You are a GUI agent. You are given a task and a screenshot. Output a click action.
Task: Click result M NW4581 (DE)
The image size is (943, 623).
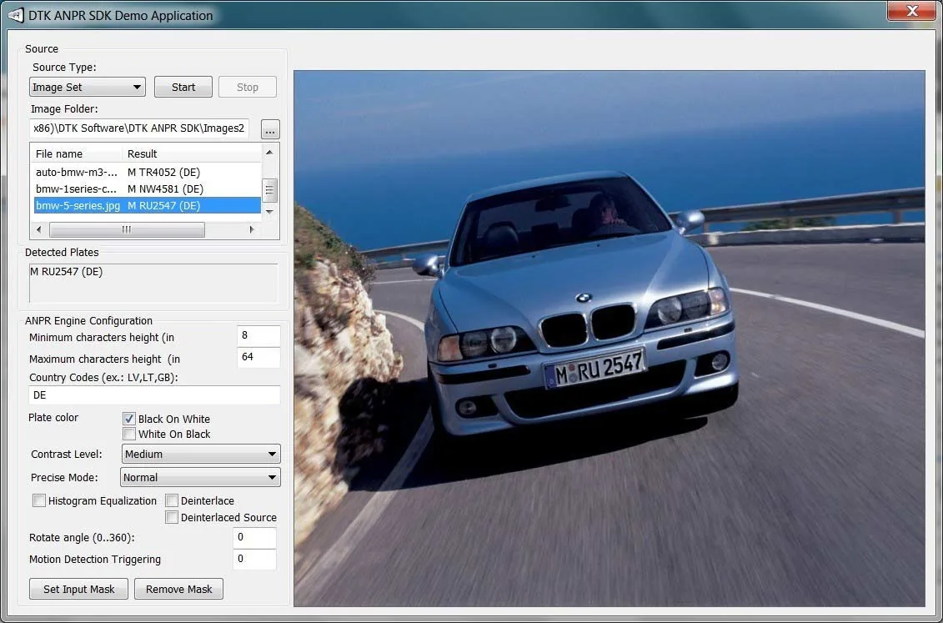[165, 188]
